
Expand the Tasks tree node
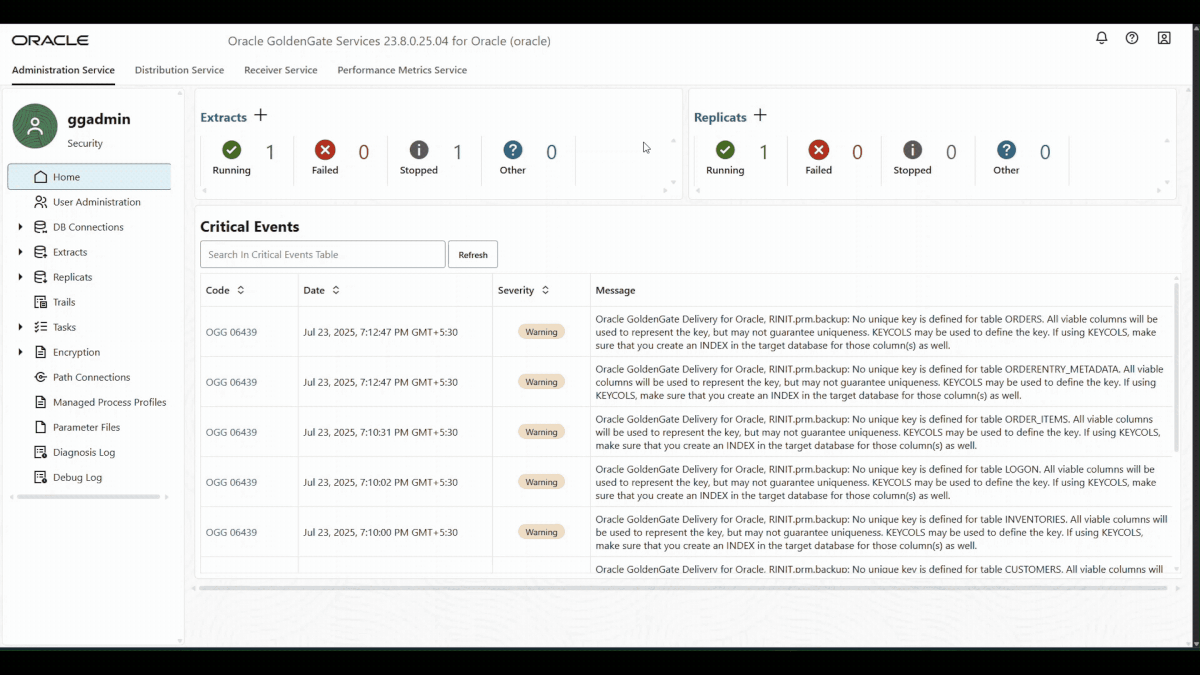coord(21,327)
